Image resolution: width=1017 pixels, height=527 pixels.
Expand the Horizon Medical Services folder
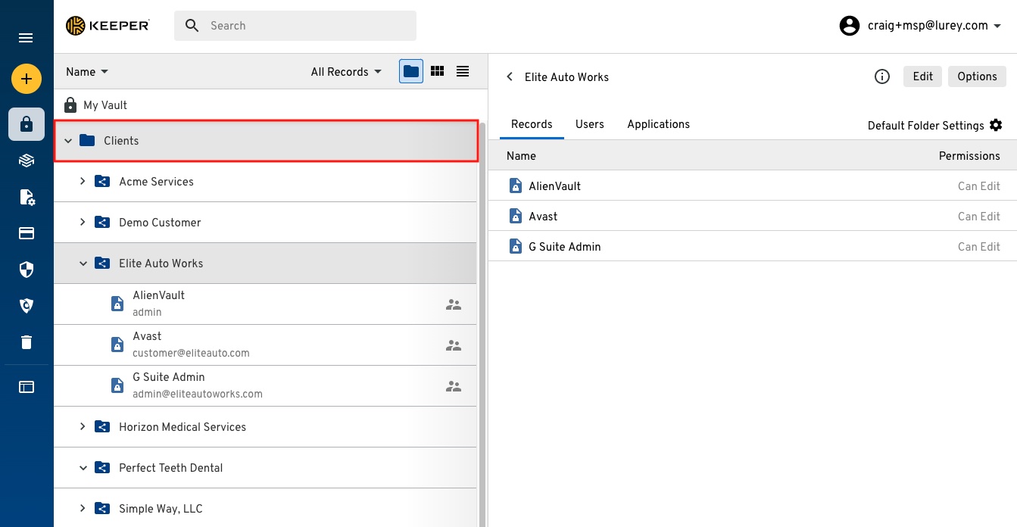[x=83, y=427]
